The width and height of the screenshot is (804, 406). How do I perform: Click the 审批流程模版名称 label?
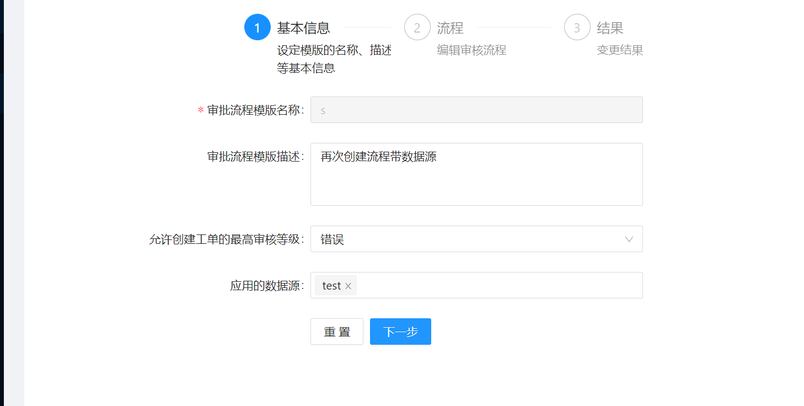[255, 110]
